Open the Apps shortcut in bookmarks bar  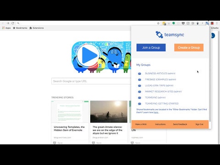[x=6, y=28]
